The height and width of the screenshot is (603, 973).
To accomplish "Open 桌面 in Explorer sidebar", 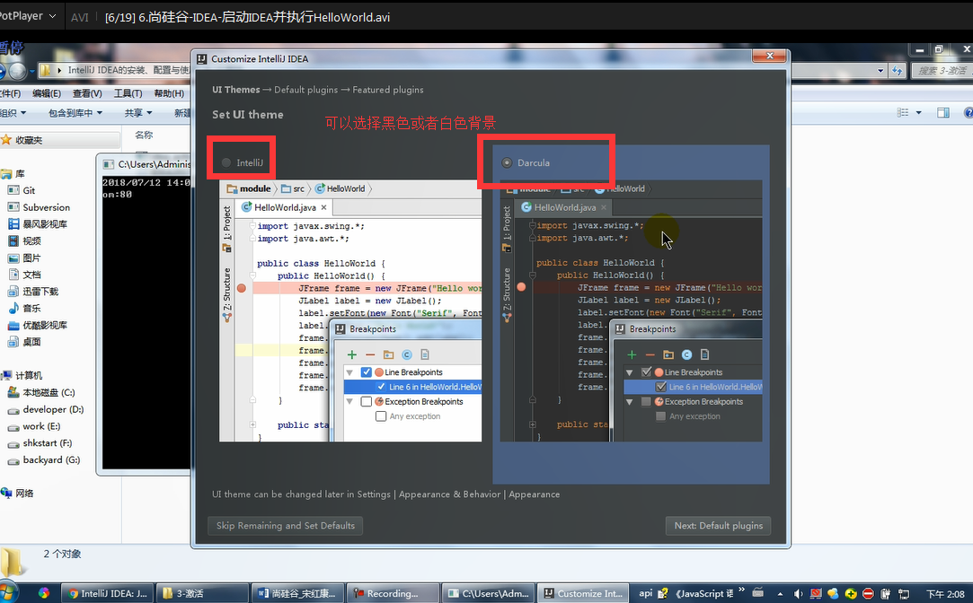I will (x=31, y=342).
